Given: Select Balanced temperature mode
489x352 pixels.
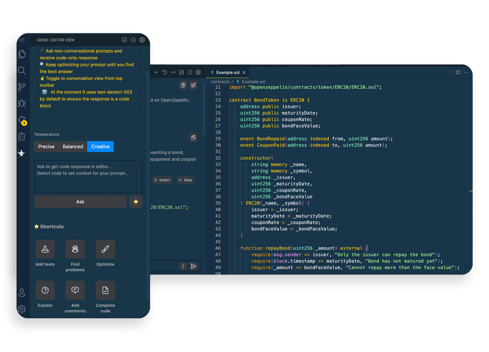Looking at the screenshot, I should [x=73, y=146].
